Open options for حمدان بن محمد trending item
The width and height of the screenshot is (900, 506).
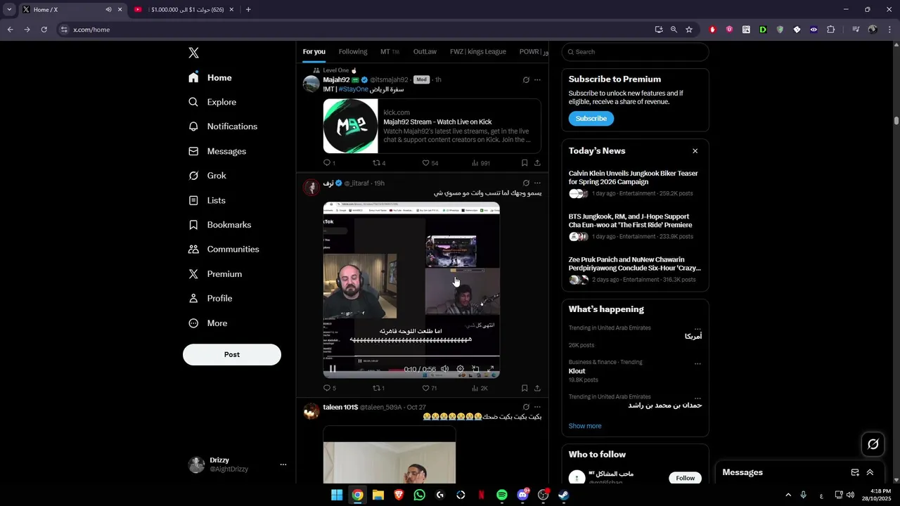coord(697,398)
